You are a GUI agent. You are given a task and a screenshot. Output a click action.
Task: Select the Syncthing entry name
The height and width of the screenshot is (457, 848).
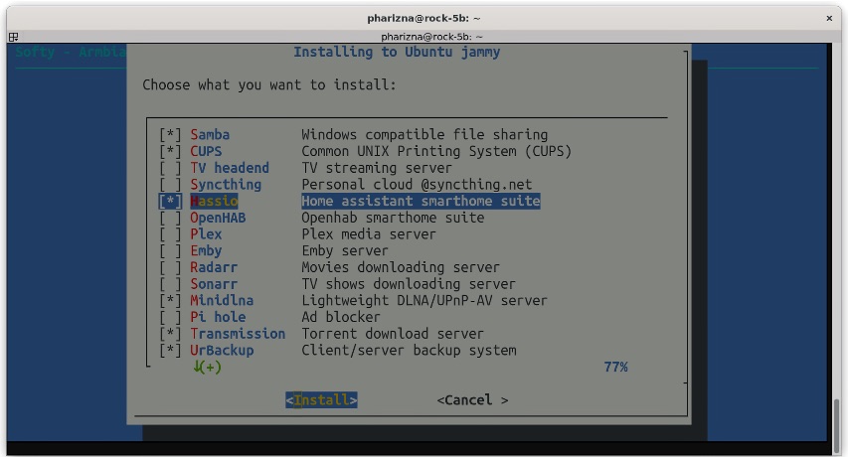coord(226,185)
